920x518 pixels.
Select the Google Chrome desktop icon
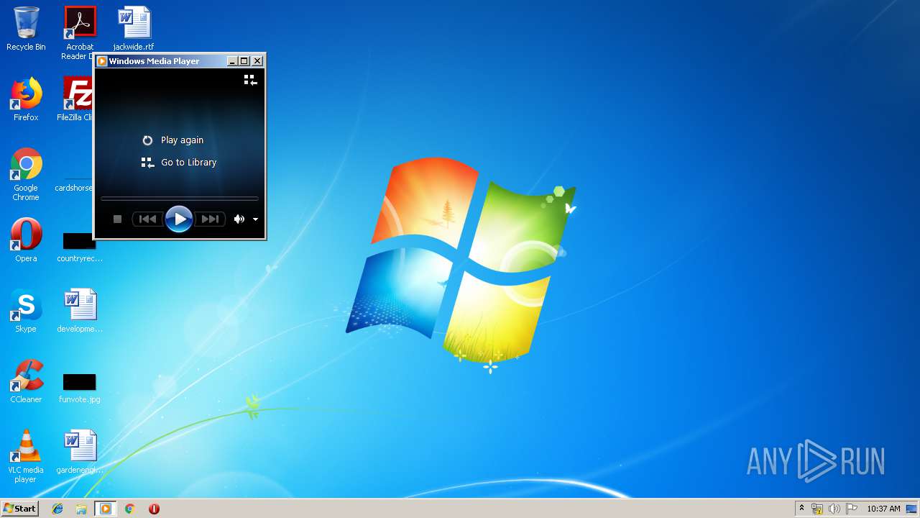coord(26,174)
